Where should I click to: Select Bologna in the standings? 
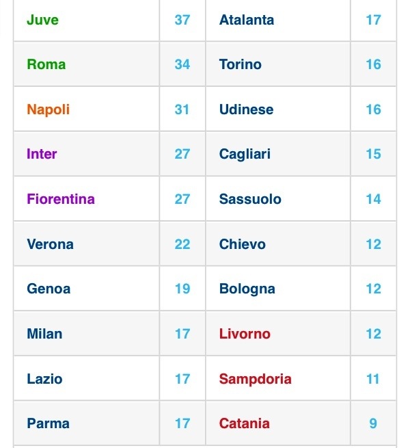click(247, 289)
